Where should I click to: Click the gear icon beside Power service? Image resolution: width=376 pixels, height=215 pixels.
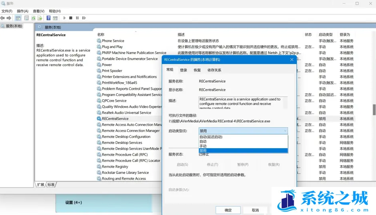(99, 64)
